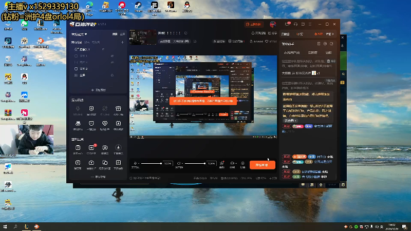
Task: Add a new scene with the plus icon
Action: [x=122, y=42]
